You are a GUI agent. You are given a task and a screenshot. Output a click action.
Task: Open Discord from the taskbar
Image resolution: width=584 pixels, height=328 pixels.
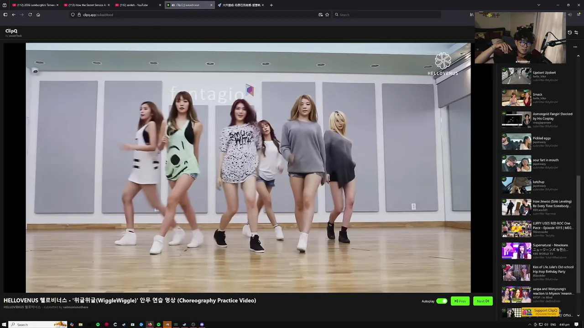[x=202, y=324]
